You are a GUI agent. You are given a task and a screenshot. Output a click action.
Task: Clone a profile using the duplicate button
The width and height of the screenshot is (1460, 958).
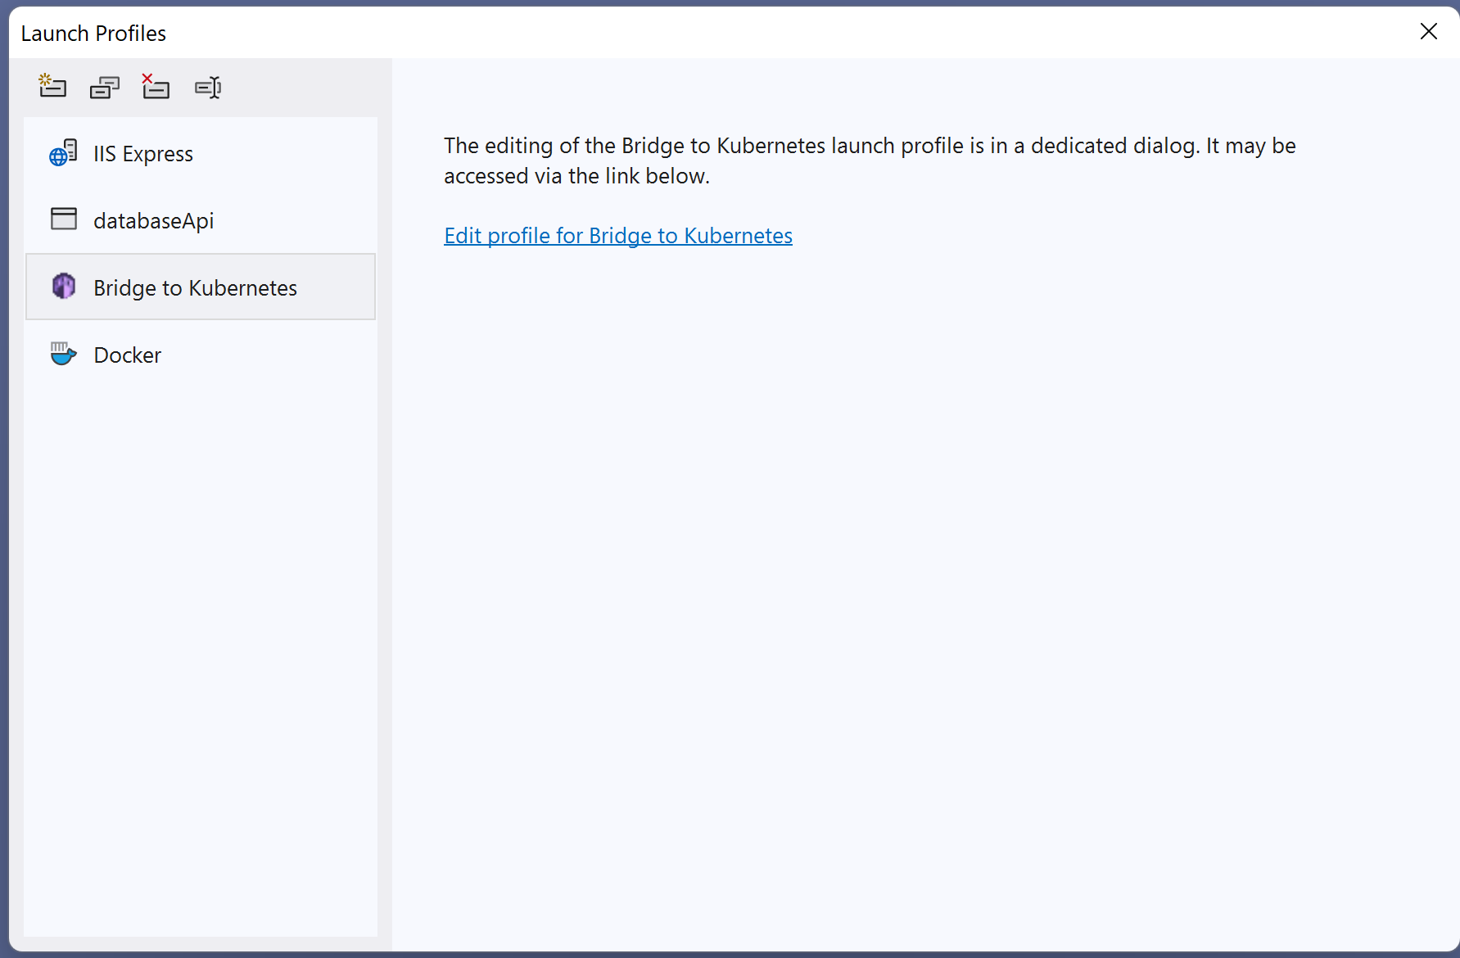(x=104, y=87)
